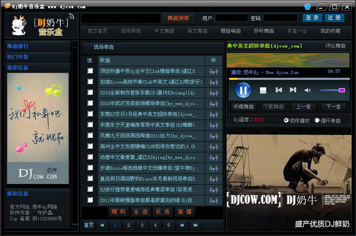Viewport: 356px width, 236px height.
Task: Listen icon for 凤舞九天现场再现辉煌2011 row
Action: [x=214, y=136]
